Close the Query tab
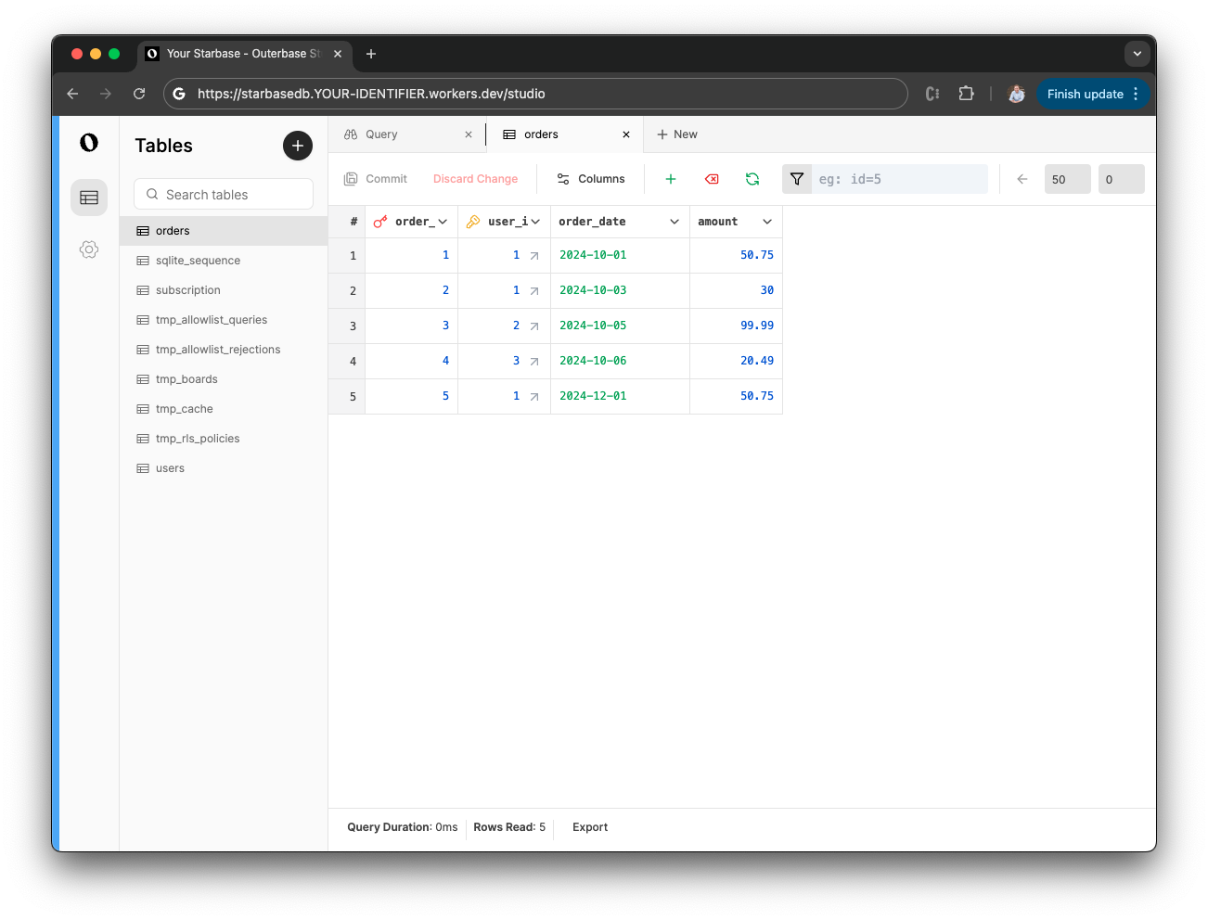 (469, 134)
